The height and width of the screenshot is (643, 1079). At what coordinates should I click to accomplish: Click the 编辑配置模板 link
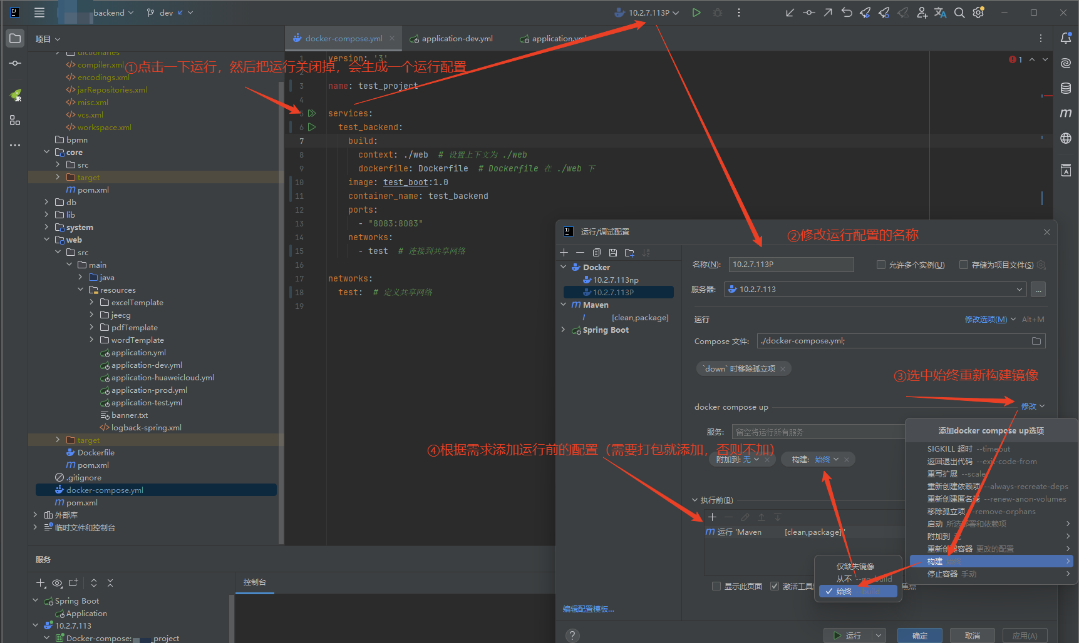point(588,609)
